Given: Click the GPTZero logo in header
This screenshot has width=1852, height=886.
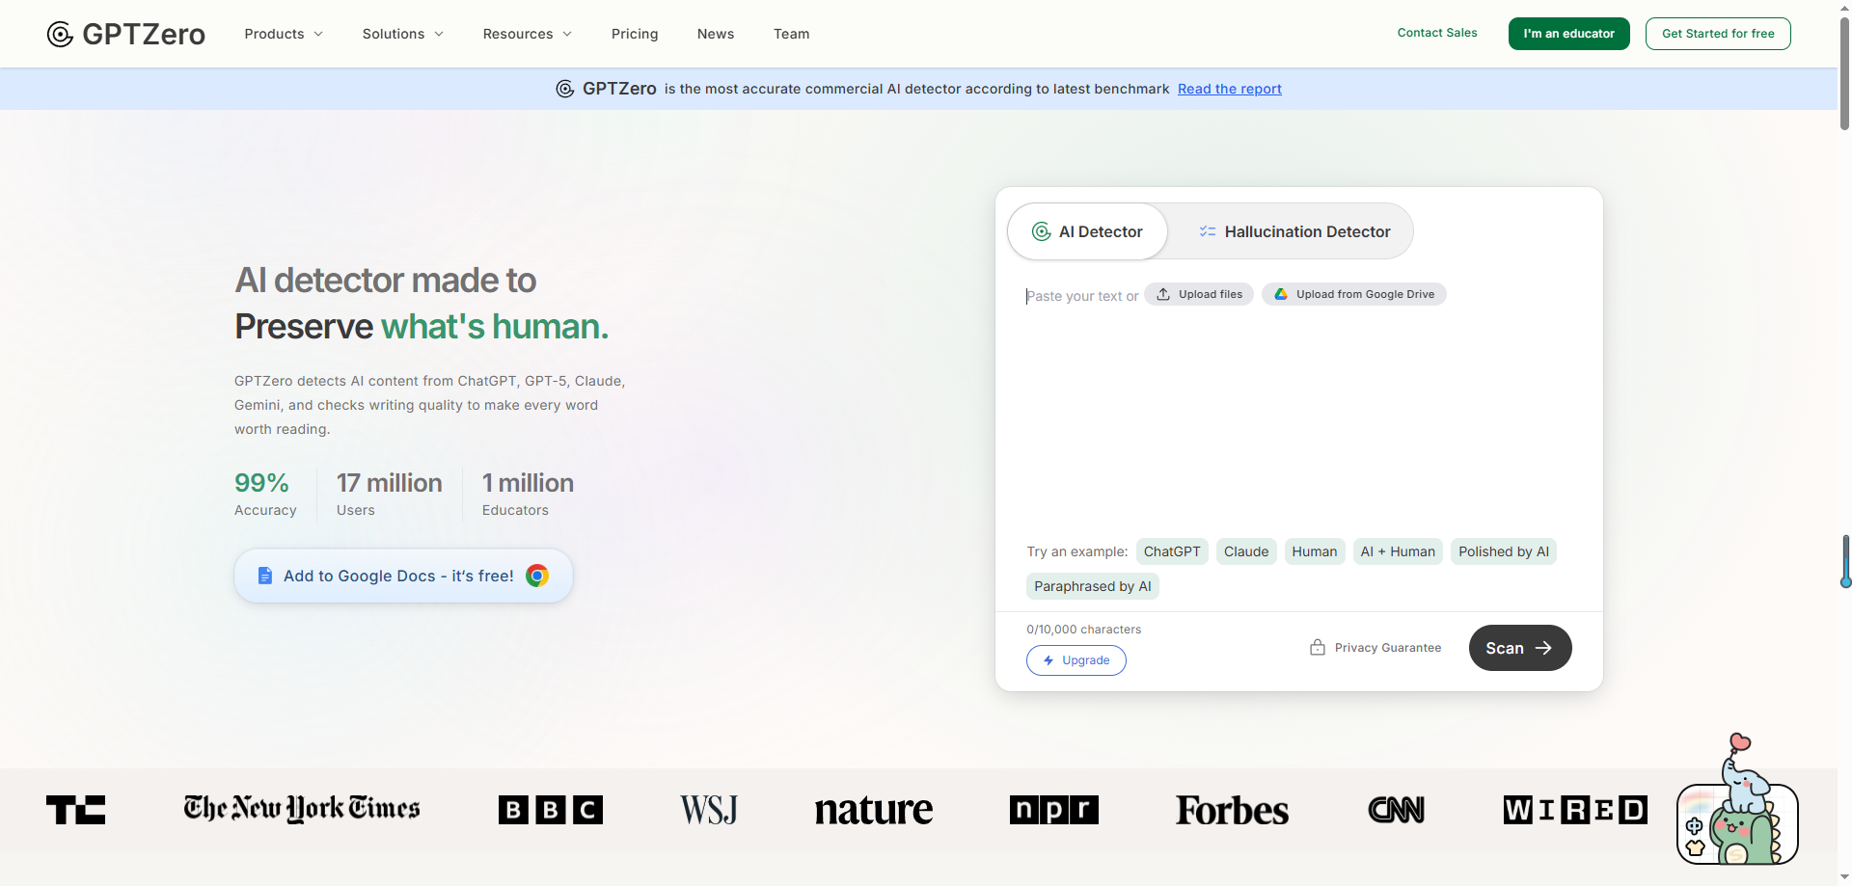Looking at the screenshot, I should click(125, 34).
